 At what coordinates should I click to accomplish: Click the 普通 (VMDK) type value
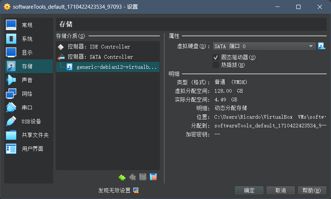pos(231,82)
